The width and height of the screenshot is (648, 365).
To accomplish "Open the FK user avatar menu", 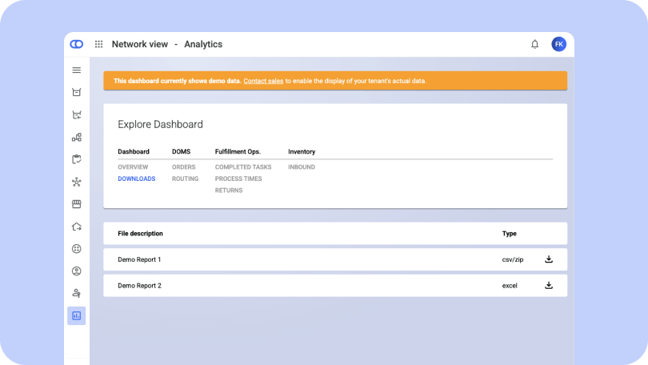I will [x=558, y=44].
